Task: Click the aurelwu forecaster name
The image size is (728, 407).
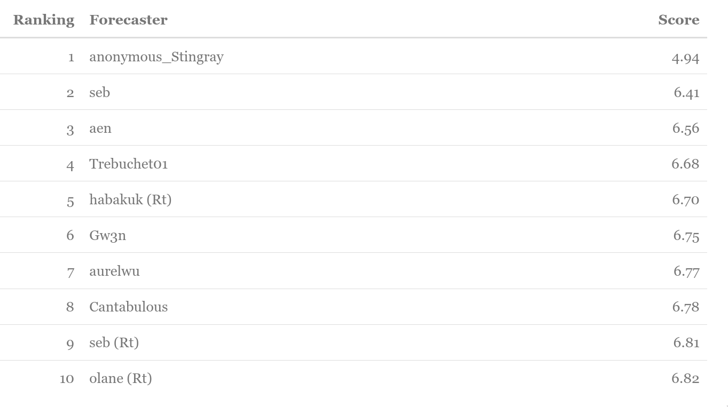Action: click(114, 271)
